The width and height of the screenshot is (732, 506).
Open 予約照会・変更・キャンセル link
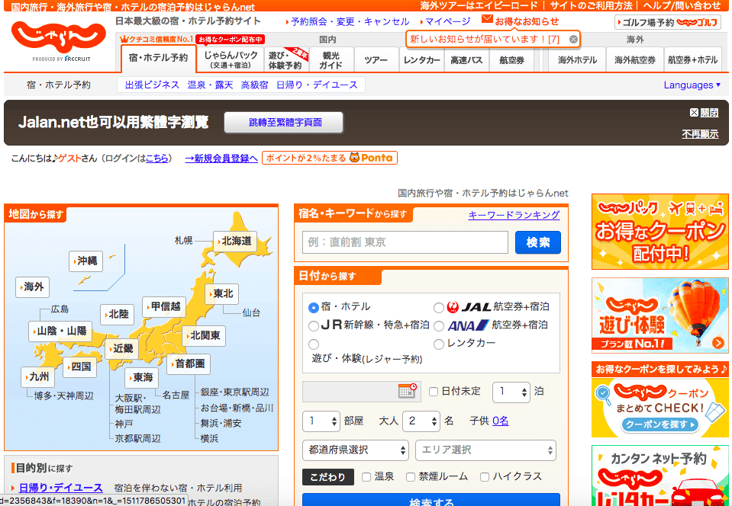click(x=350, y=21)
